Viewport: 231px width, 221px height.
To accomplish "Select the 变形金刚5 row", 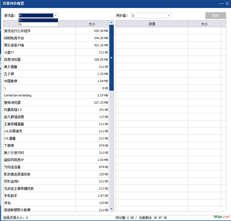I will click(56, 181).
